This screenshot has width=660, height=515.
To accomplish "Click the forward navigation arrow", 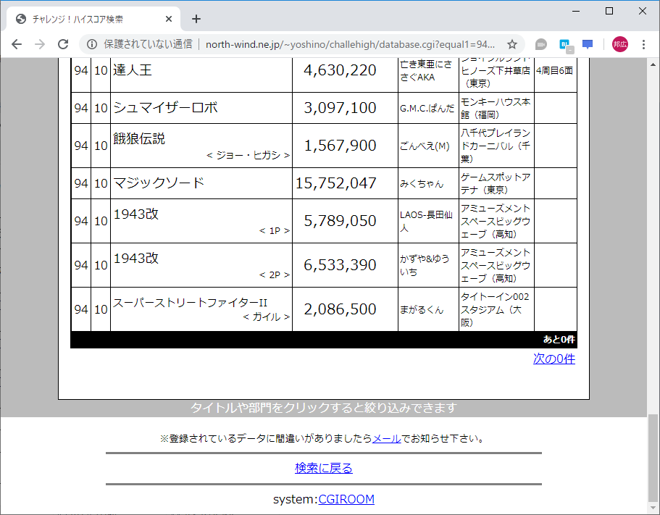I will (40, 44).
